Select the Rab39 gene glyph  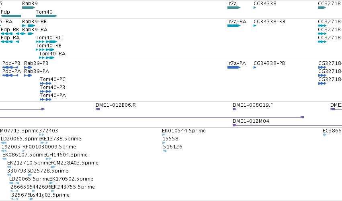coord(29,8)
